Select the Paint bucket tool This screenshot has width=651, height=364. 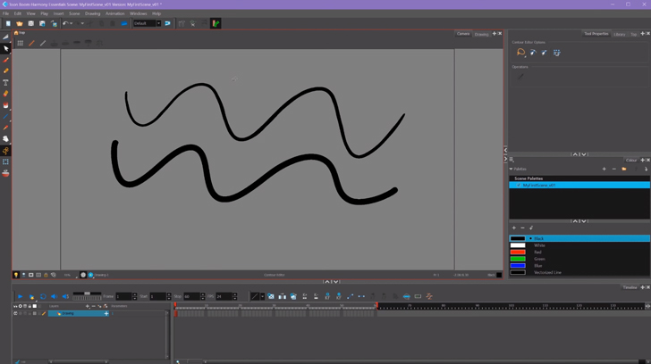tap(5, 104)
